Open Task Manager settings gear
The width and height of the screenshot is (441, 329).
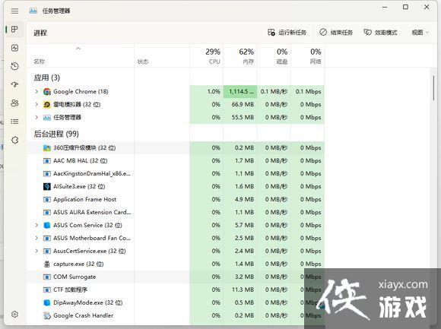click(x=14, y=314)
